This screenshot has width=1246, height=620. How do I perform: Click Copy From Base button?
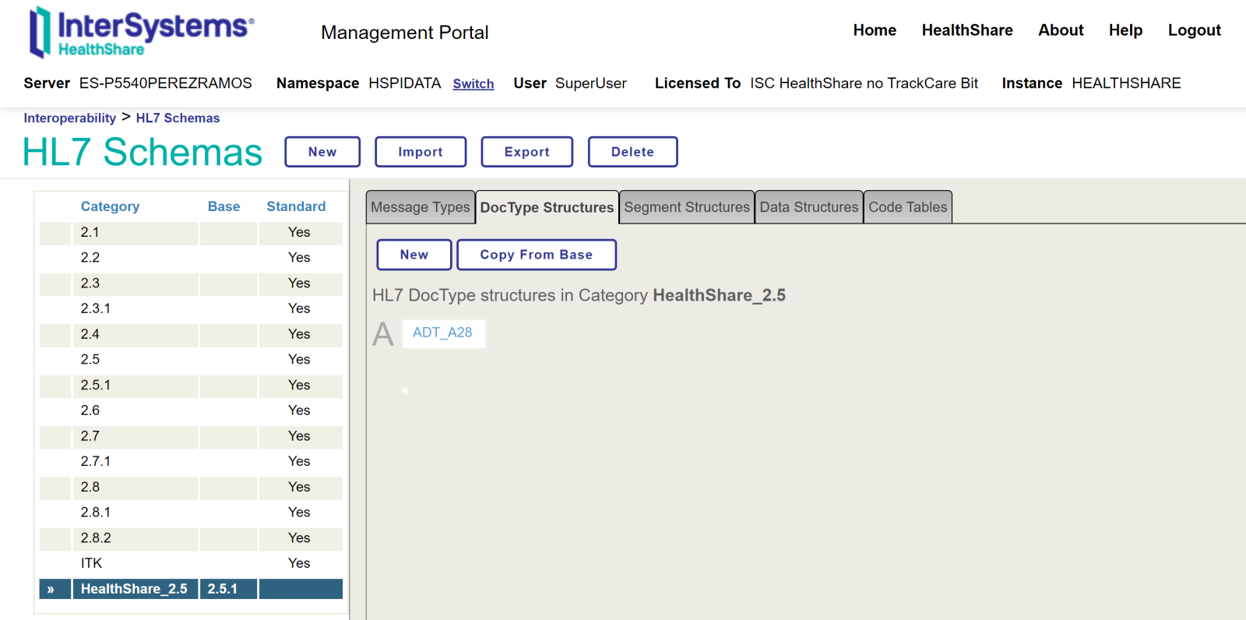point(536,255)
